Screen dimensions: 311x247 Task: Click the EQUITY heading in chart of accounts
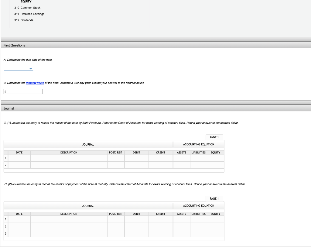pos(26,2)
